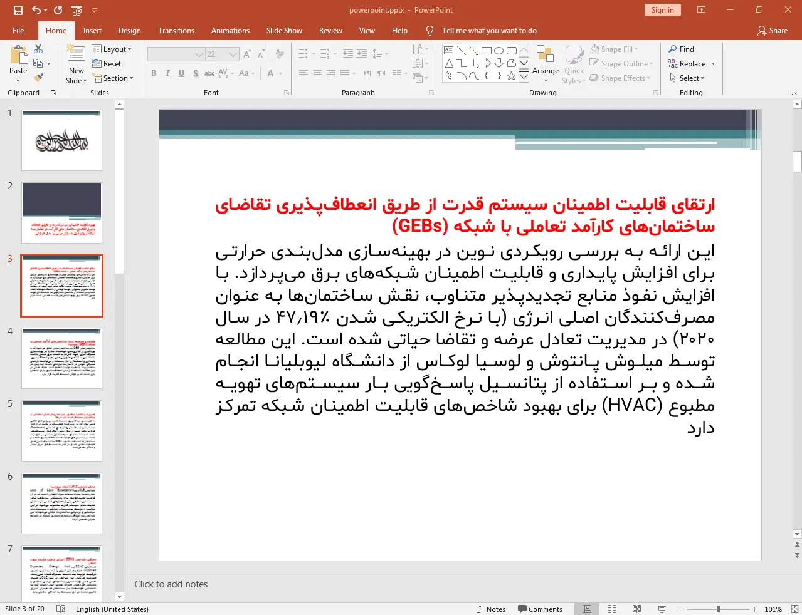The image size is (802, 615).
Task: Toggle Normal view button
Action: click(587, 609)
